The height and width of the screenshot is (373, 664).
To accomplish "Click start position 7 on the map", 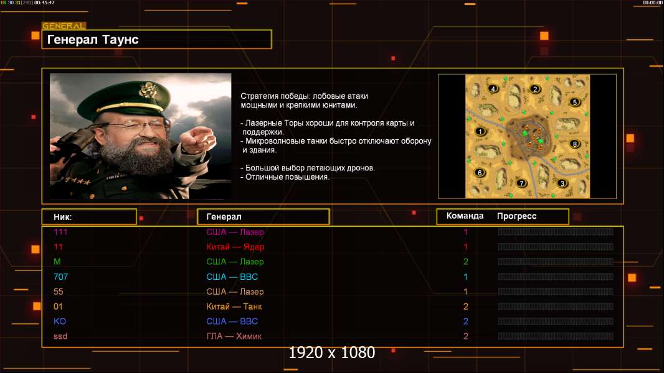I will click(x=522, y=183).
